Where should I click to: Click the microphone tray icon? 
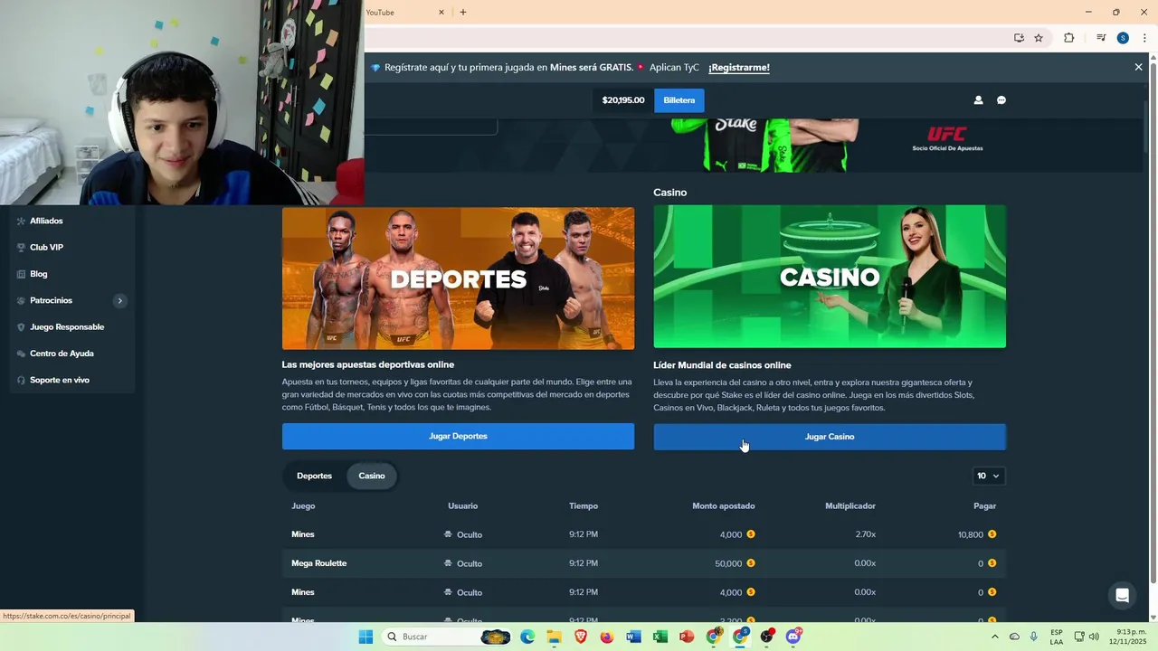[1034, 637]
